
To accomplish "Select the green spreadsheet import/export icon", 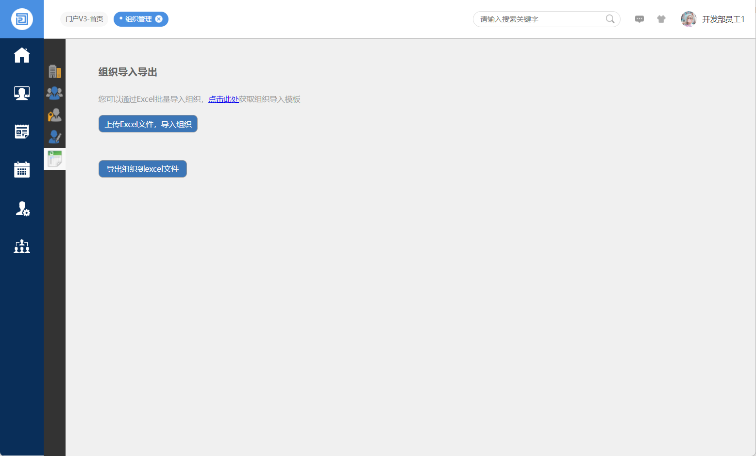I will 54,159.
